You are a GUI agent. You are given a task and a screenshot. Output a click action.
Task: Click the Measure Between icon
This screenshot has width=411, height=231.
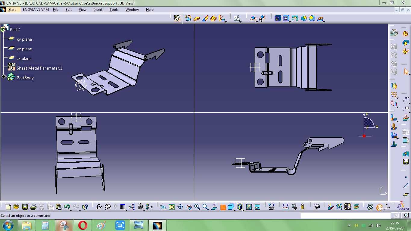285,207
